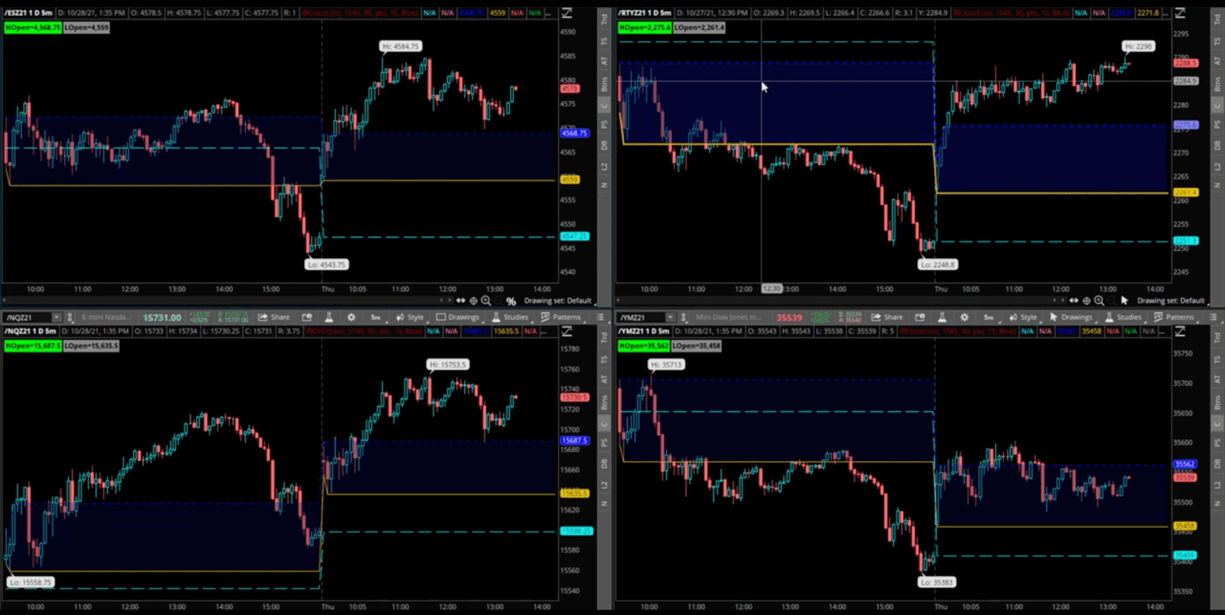The height and width of the screenshot is (615, 1225).
Task: Open Studies menu in /NQZ21 toolbar
Action: tap(510, 317)
